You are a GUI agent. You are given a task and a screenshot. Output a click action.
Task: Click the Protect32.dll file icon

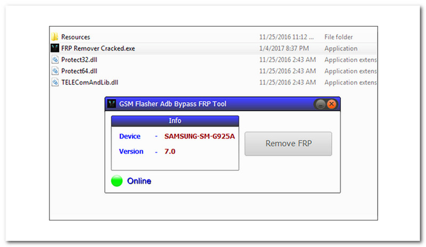(55, 60)
